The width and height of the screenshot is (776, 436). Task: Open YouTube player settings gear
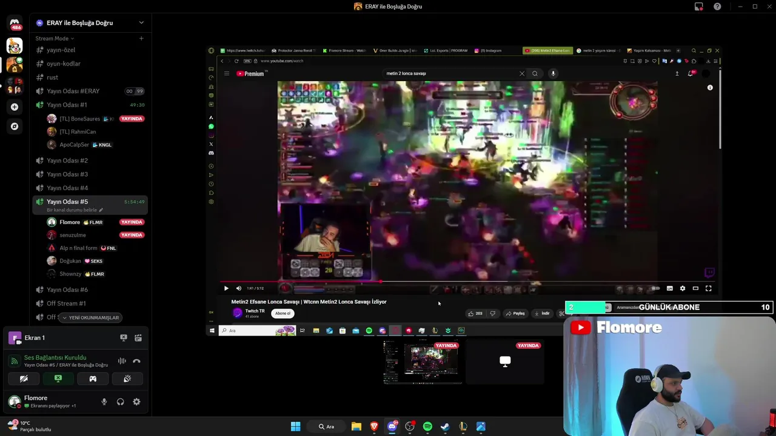tap(683, 288)
